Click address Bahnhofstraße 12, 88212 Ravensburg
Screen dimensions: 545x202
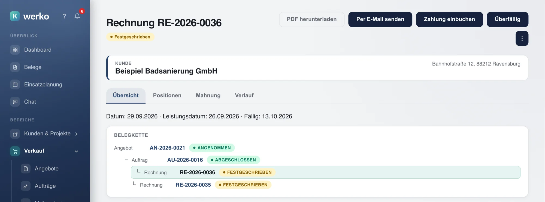(x=476, y=64)
